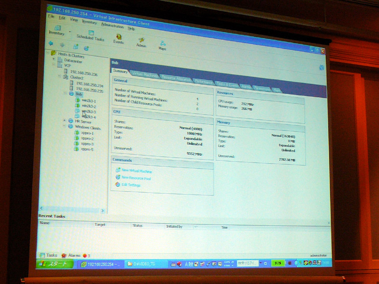Select host 192.168.250.236 in the tree
Image resolution: width=379 pixels, height=284 pixels.
tap(84, 73)
